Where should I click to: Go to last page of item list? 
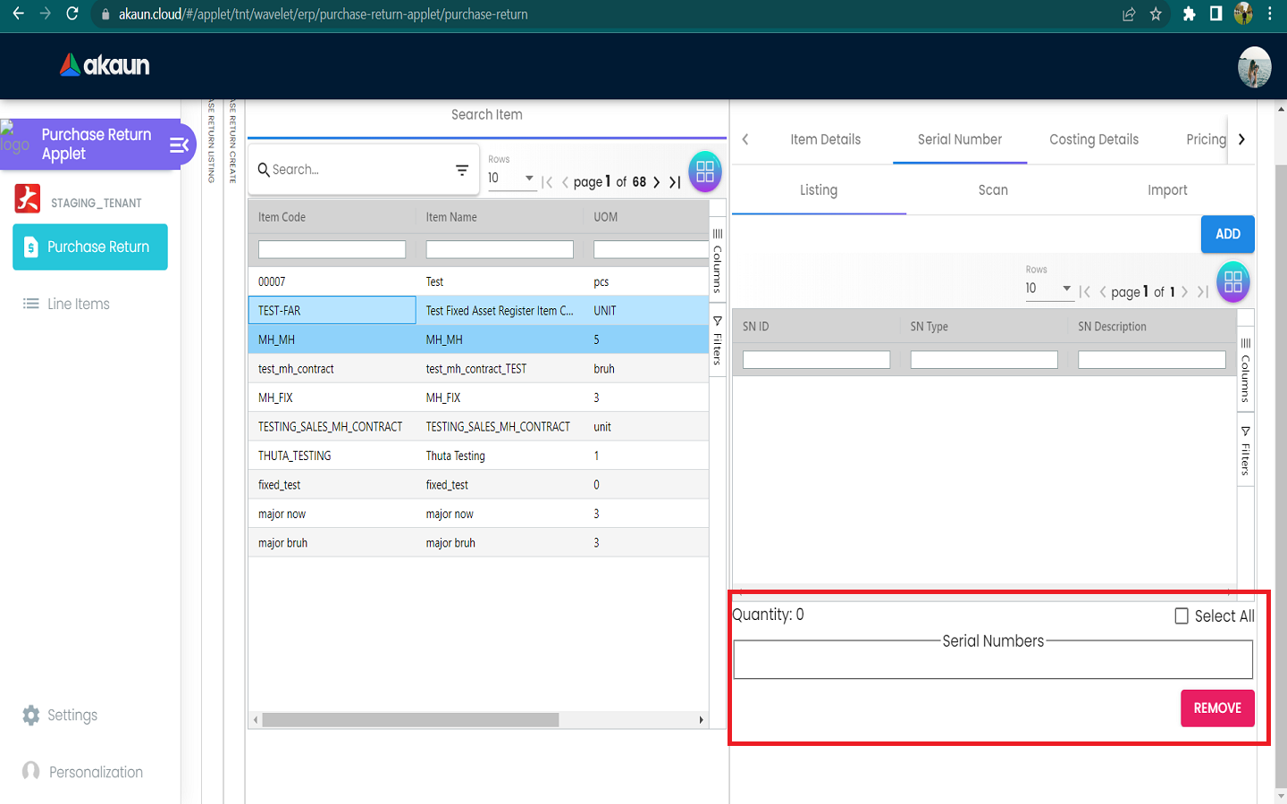676,182
